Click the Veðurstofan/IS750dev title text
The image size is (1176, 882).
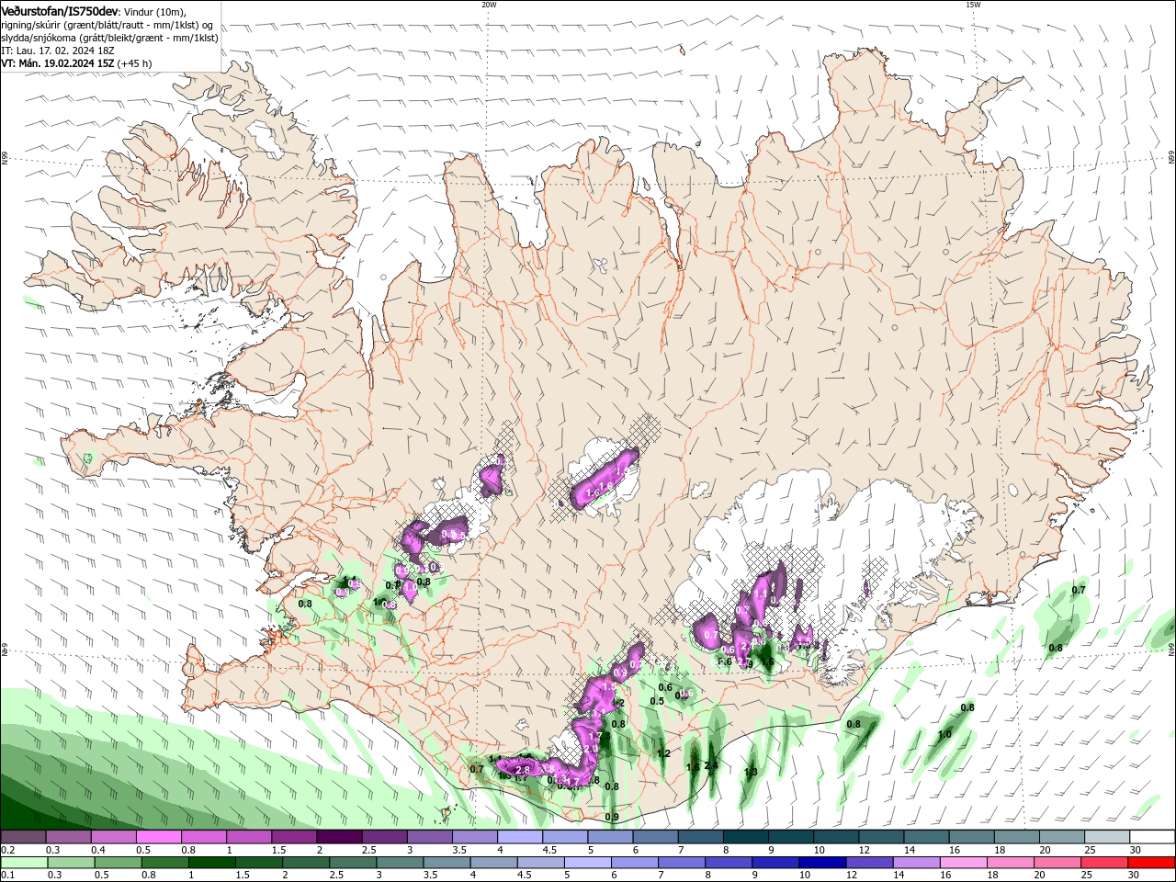(60, 11)
